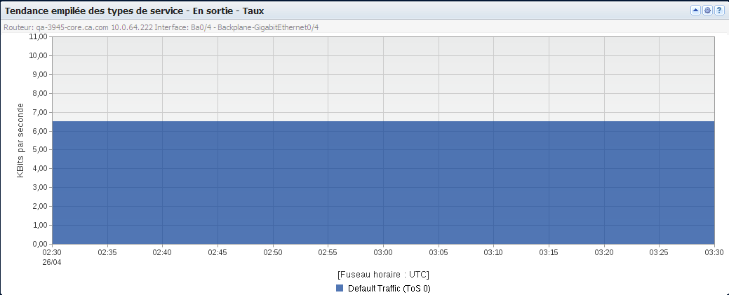Image resolution: width=729 pixels, height=295 pixels.
Task: Click the 02:55 time axis label
Action: tap(328, 253)
